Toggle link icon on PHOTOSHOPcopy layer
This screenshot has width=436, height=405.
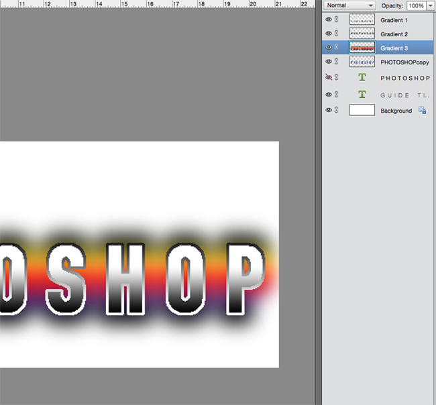pyautogui.click(x=337, y=61)
